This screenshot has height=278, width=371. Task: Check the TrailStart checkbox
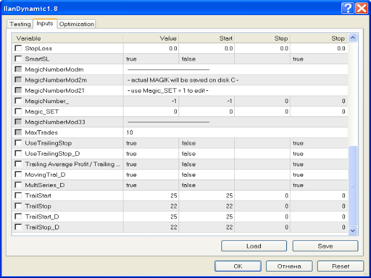coord(18,196)
